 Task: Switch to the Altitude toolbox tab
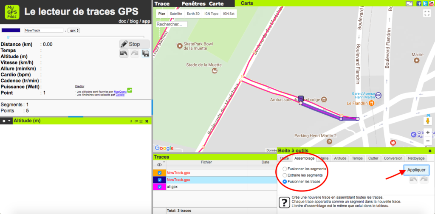click(340, 158)
